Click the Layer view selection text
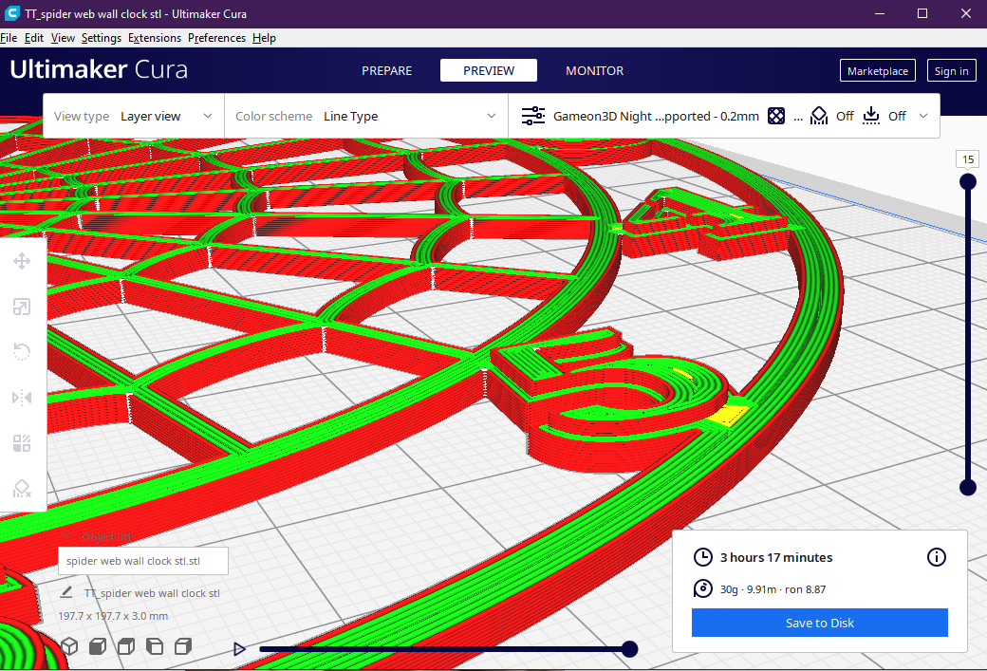987x671 pixels. (x=151, y=117)
